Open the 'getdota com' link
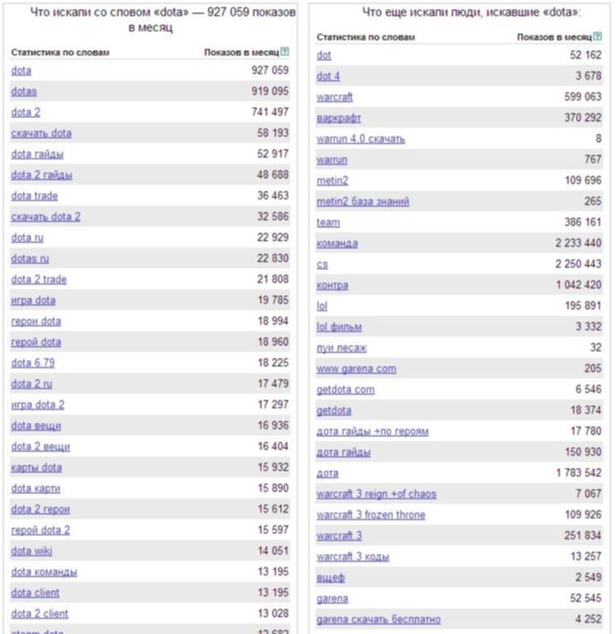 pos(345,390)
